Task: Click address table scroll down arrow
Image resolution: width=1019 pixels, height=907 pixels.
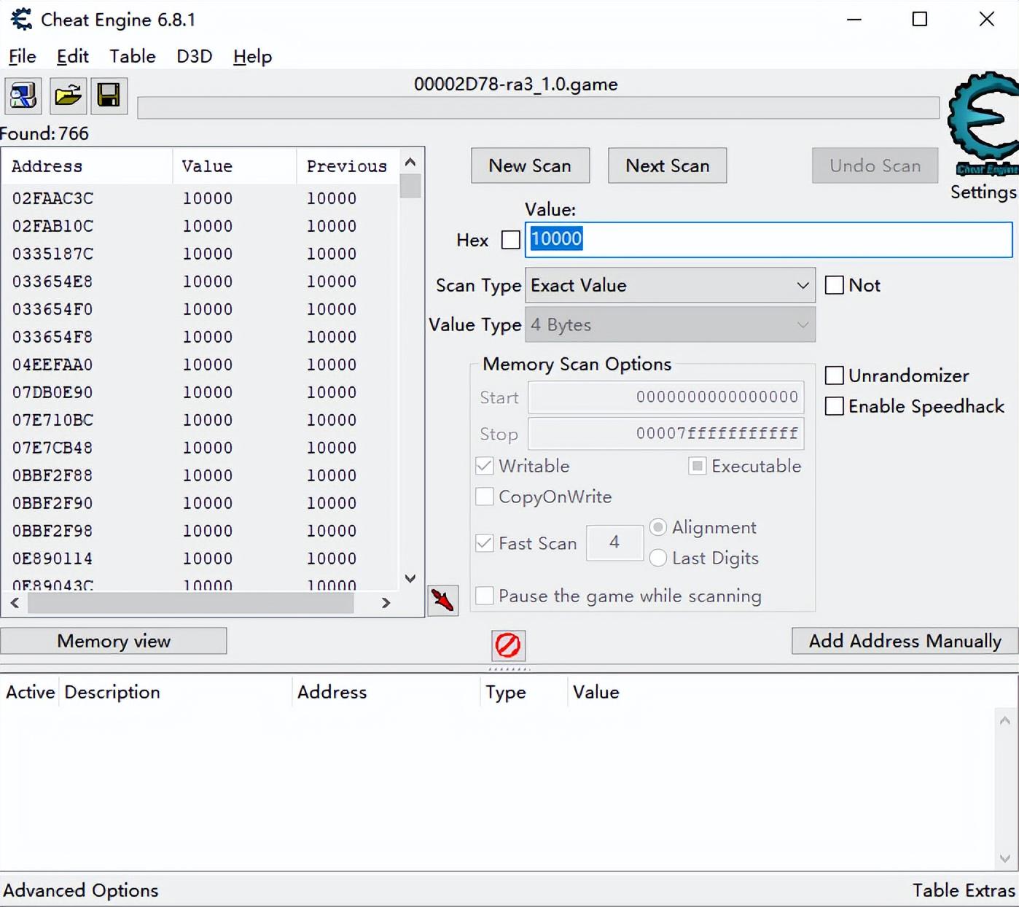Action: pos(1005,858)
